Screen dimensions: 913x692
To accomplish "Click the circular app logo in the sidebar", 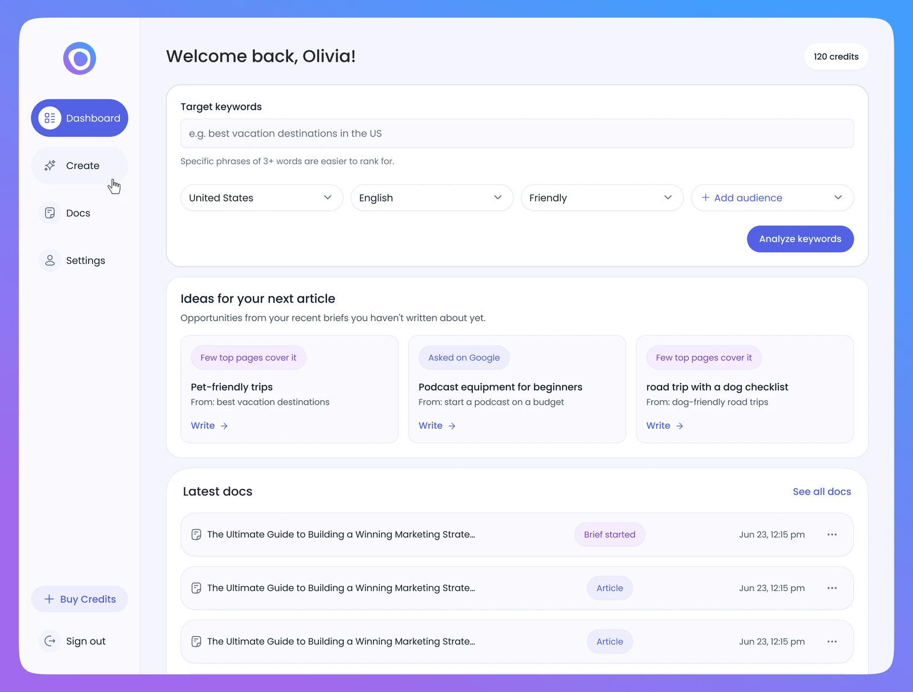I will coord(79,58).
